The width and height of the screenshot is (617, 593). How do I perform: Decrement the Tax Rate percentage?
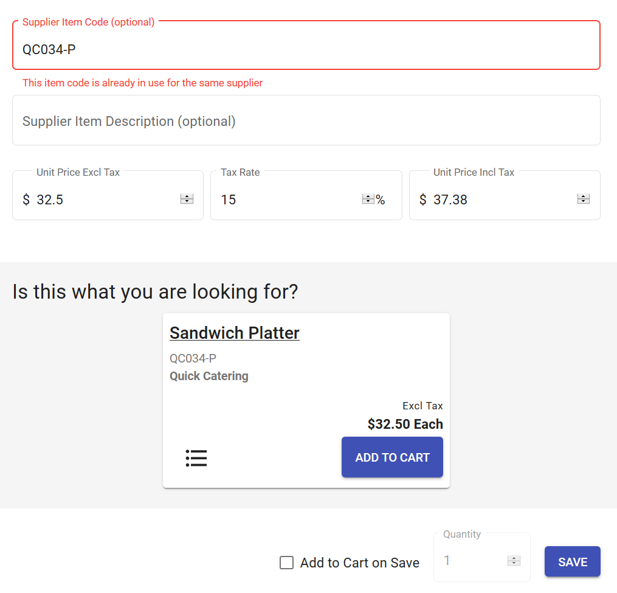(x=368, y=202)
